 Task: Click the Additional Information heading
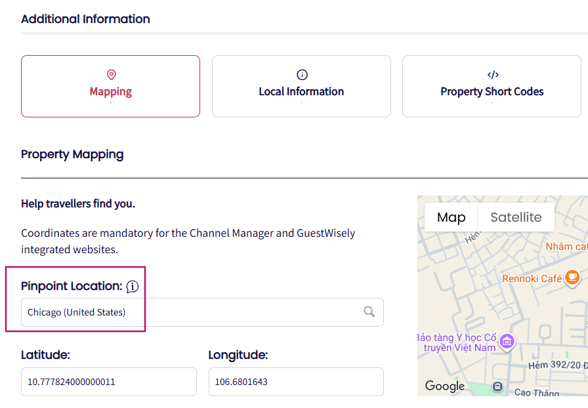click(x=85, y=19)
